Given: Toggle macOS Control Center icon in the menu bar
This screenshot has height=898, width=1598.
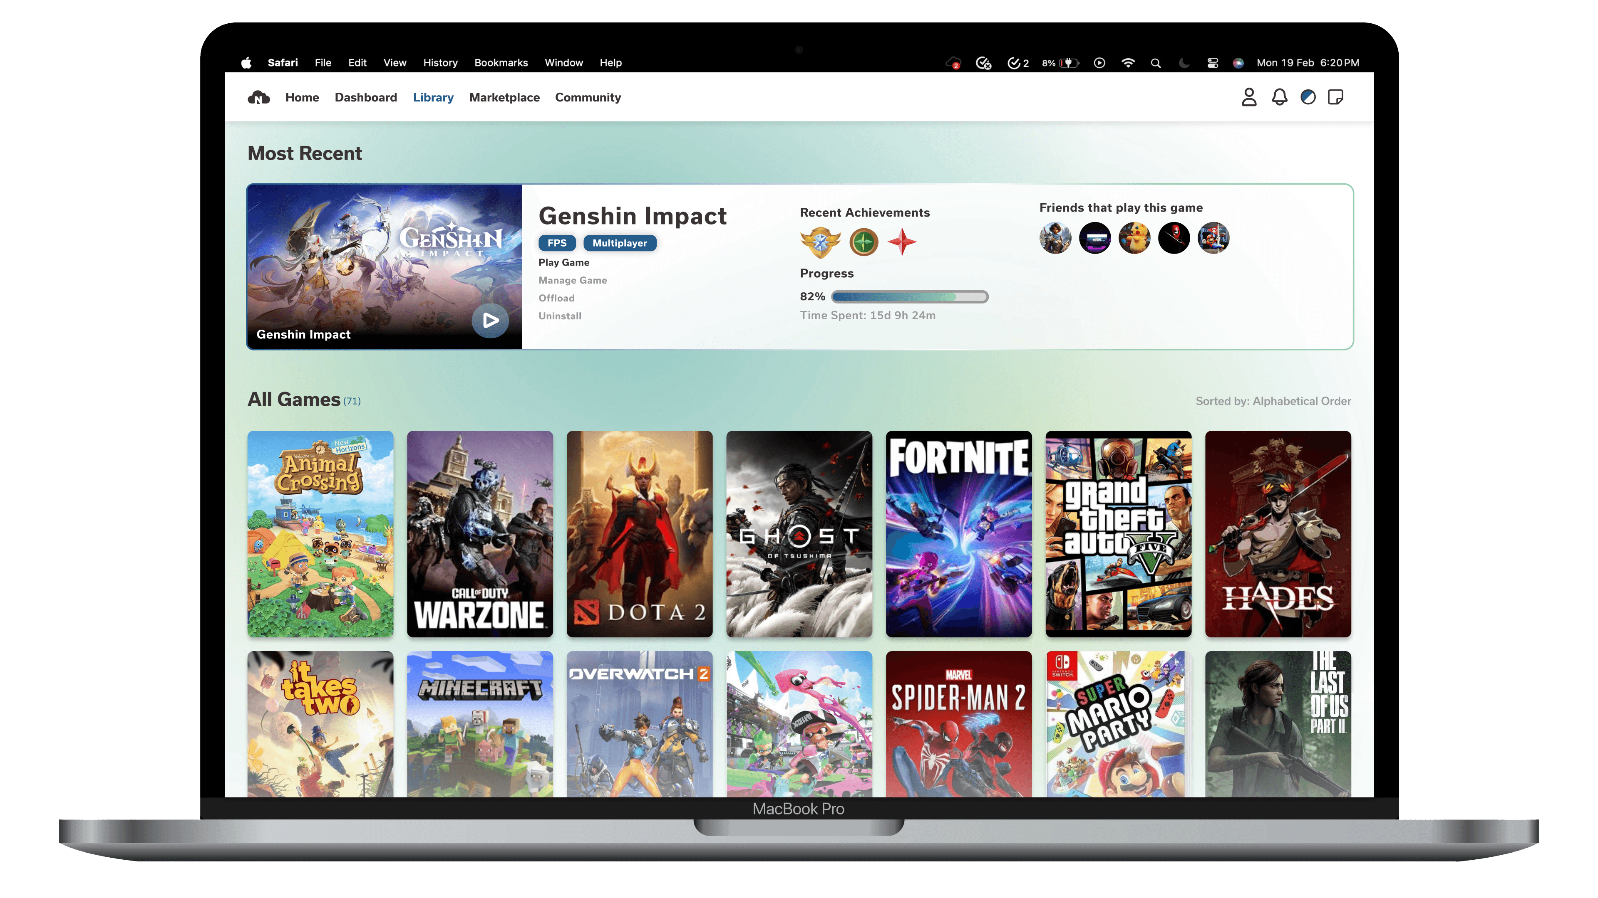Looking at the screenshot, I should (1213, 63).
